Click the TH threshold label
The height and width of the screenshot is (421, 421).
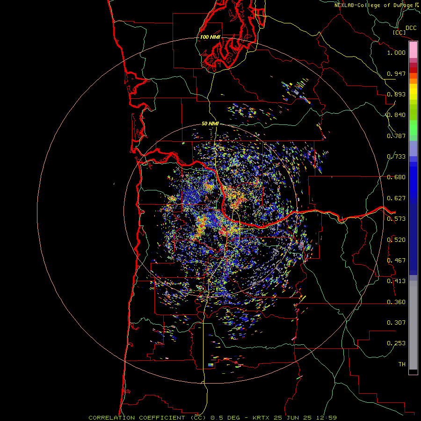402,364
